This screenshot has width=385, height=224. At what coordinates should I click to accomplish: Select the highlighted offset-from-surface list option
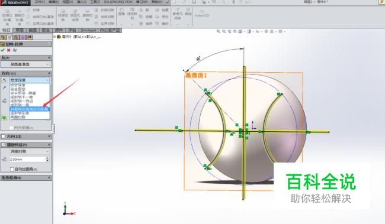tap(30, 109)
